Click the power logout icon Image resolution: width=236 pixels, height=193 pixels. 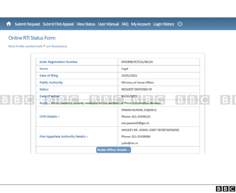tap(180, 24)
